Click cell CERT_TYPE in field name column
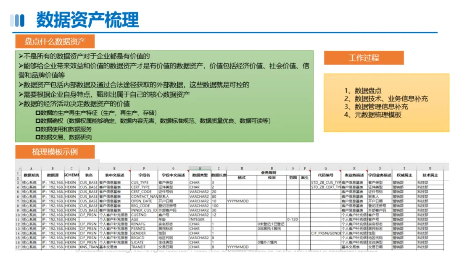The width and height of the screenshot is (454, 254). point(144,187)
